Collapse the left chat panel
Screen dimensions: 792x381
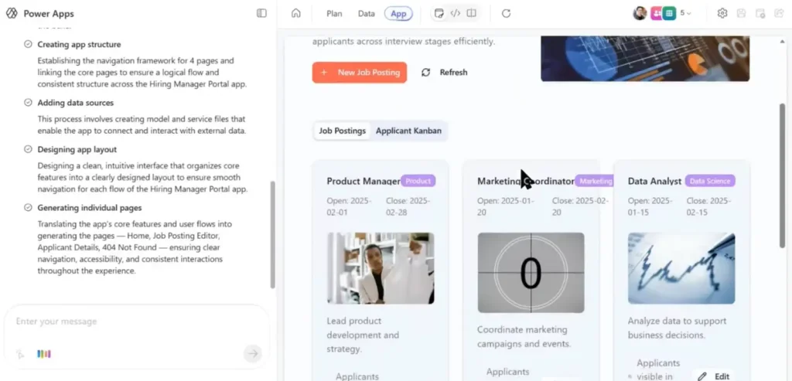pos(261,13)
